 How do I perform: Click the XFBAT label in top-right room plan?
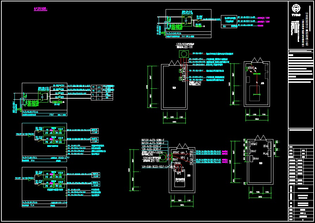pos(251,68)
